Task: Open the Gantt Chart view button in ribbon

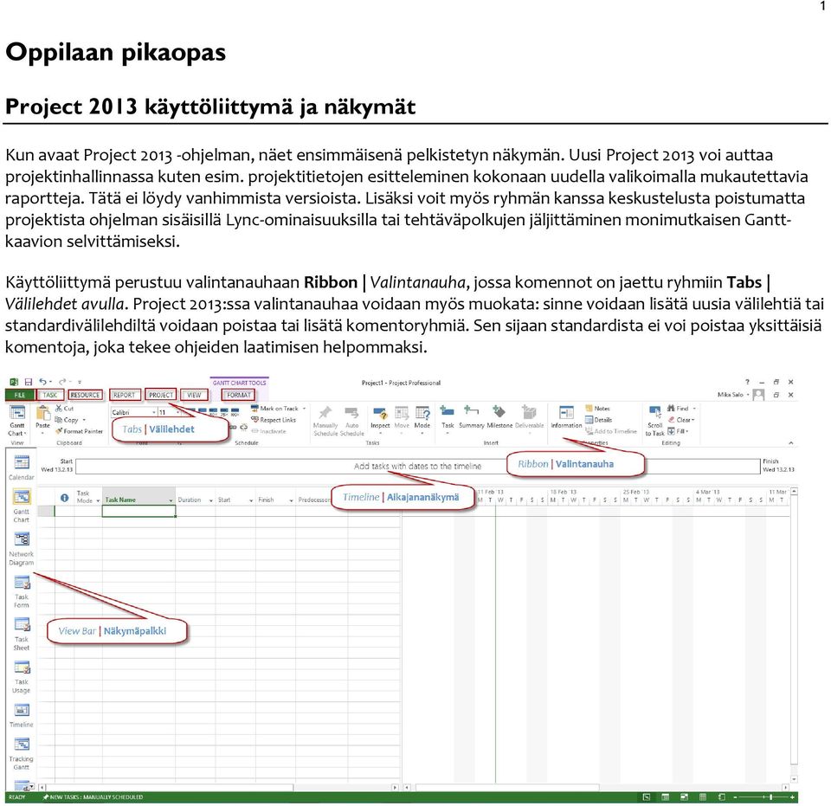Action: pos(17,421)
